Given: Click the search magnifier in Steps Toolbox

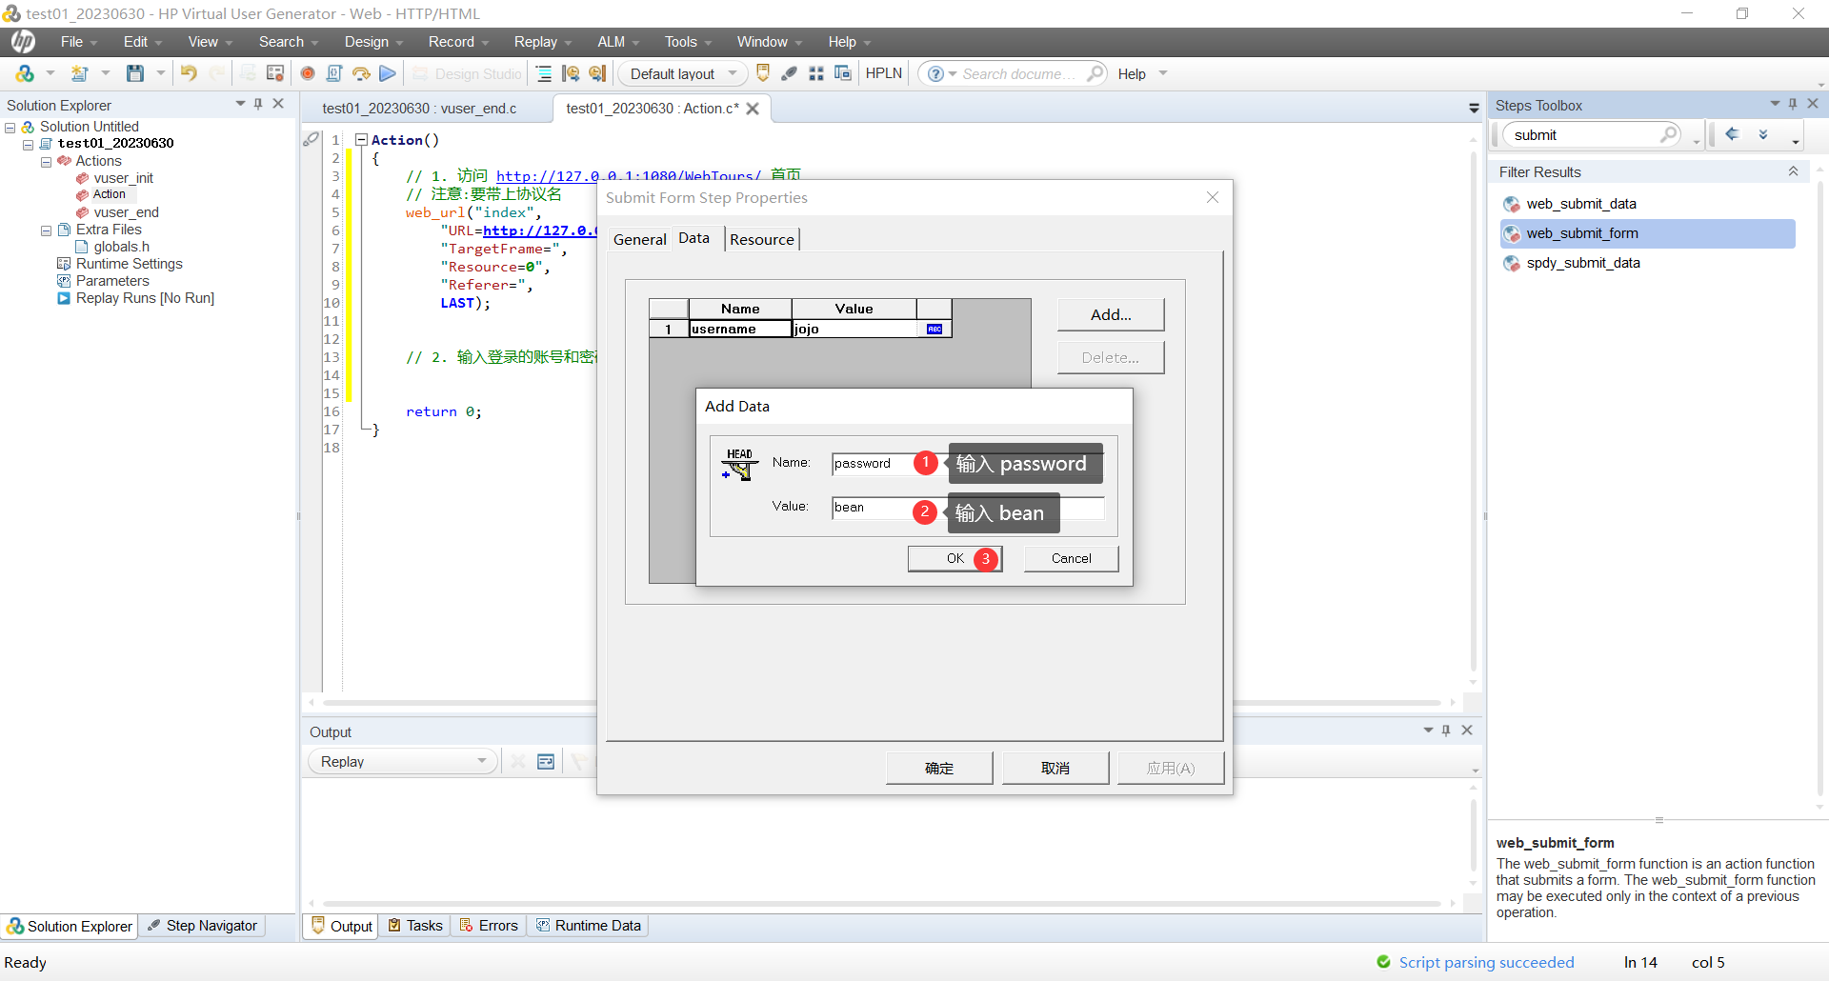Looking at the screenshot, I should click(1668, 134).
